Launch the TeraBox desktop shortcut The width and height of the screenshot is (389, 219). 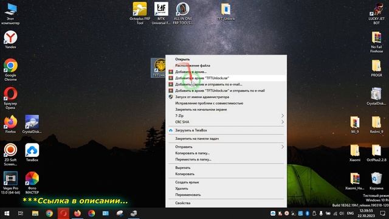click(x=32, y=153)
